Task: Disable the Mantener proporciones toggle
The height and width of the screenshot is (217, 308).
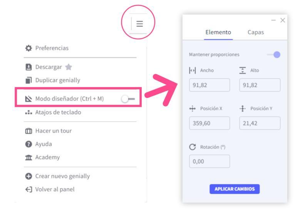Action: click(x=274, y=55)
